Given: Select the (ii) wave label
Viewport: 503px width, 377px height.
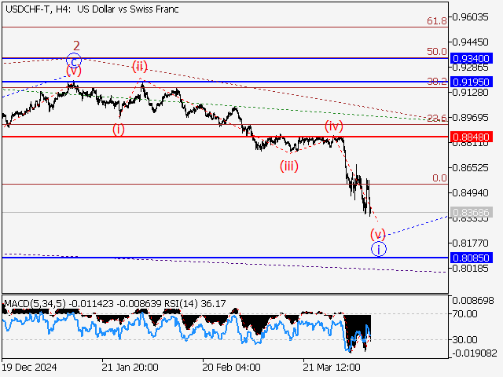Looking at the screenshot, I should (x=140, y=66).
